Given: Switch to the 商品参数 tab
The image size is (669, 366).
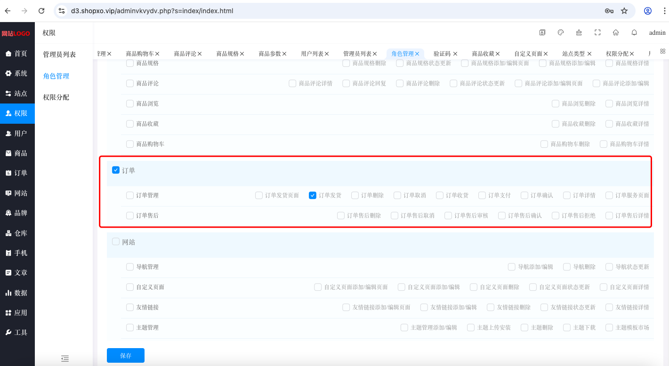Looking at the screenshot, I should (270, 54).
